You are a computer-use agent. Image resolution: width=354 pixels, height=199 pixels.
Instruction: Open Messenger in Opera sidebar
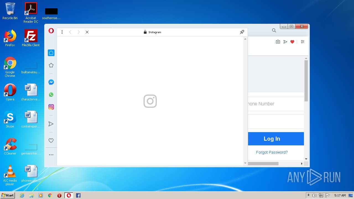click(x=51, y=82)
